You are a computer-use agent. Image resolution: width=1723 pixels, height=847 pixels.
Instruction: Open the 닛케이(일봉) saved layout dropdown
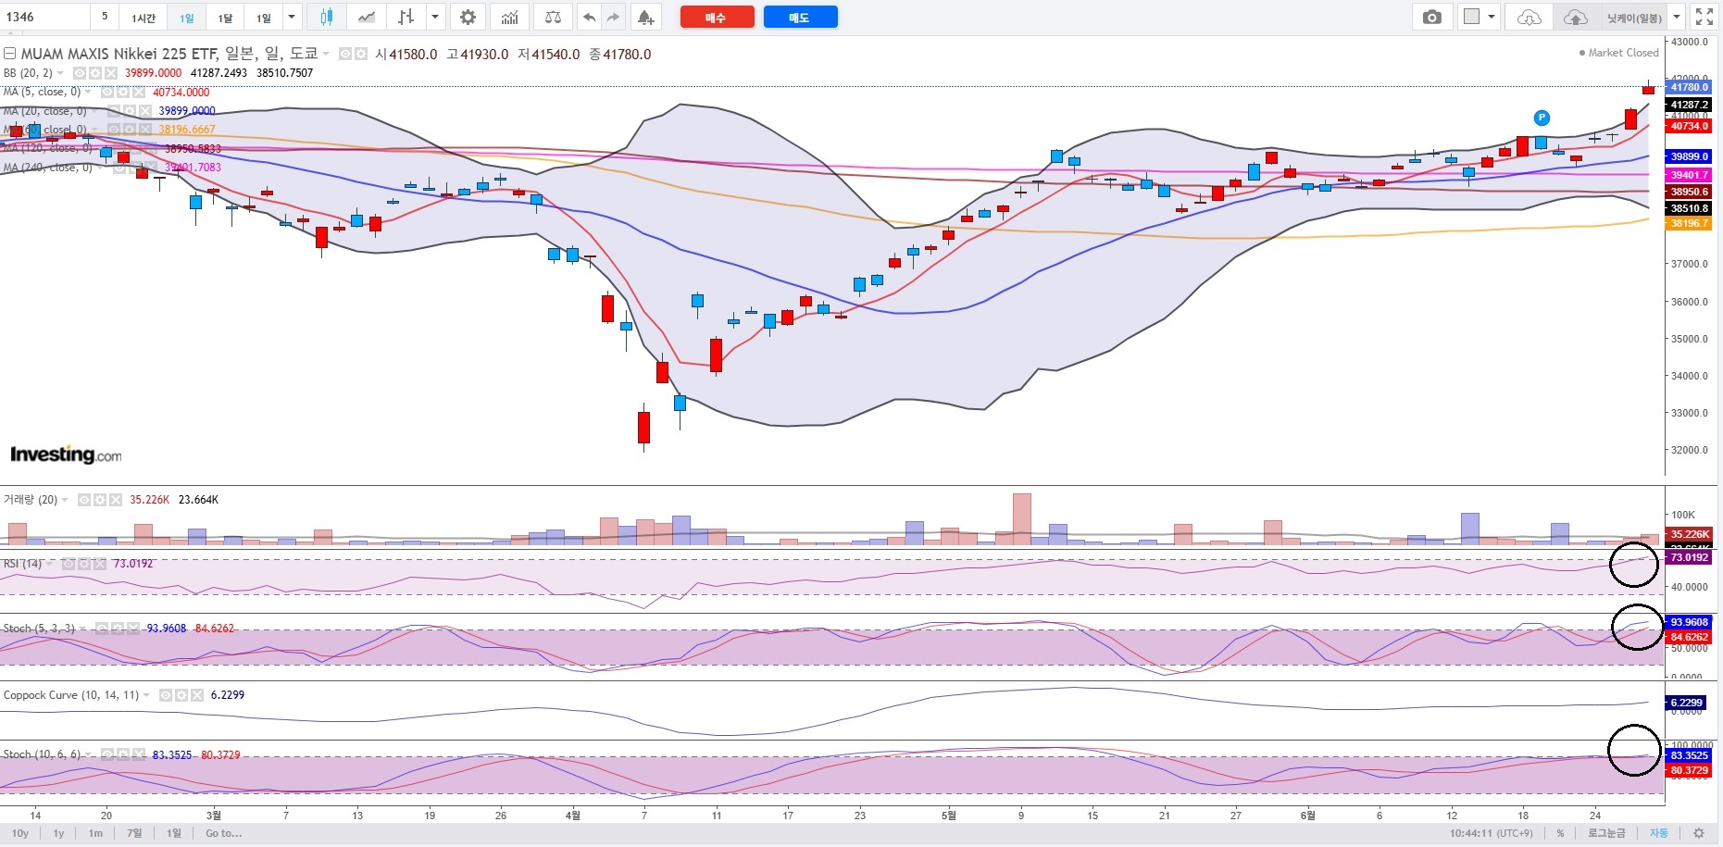[1677, 17]
